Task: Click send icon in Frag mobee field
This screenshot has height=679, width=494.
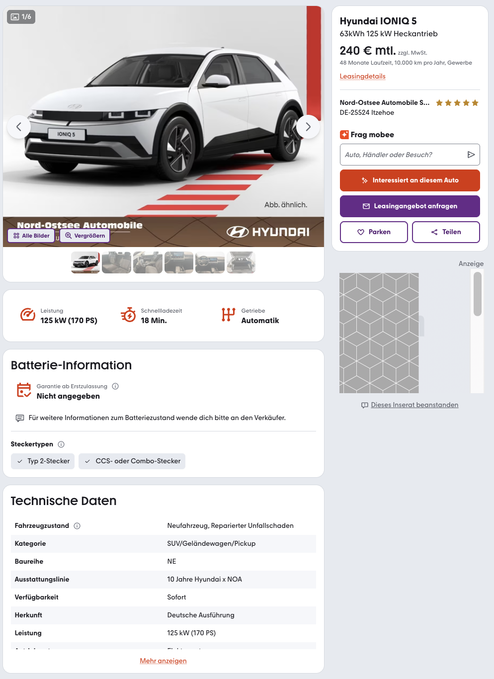Action: click(471, 155)
